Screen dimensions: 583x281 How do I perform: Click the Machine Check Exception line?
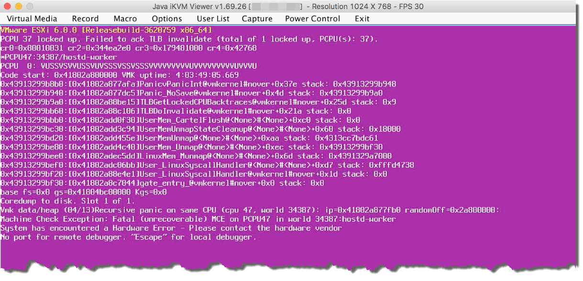[x=198, y=219]
